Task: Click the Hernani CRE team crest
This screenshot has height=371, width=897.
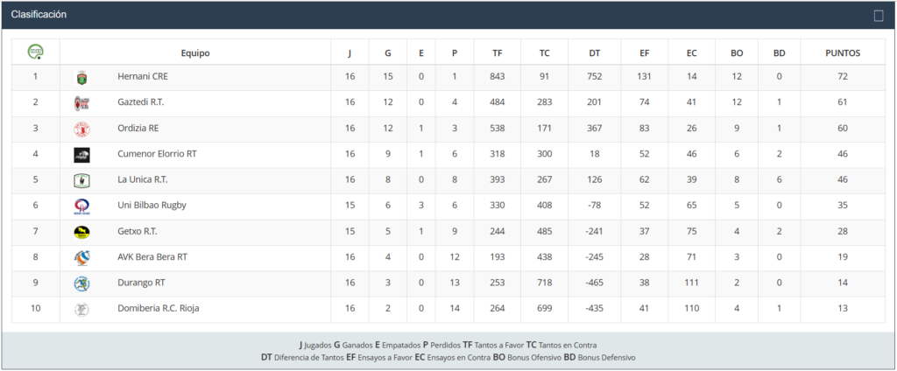Action: (x=81, y=78)
